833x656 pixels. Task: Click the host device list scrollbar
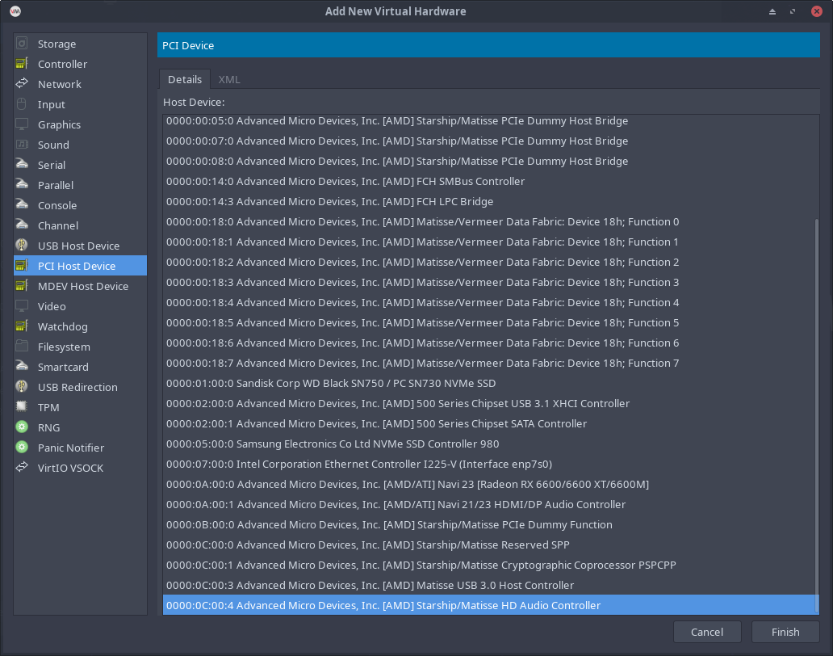tap(815, 404)
